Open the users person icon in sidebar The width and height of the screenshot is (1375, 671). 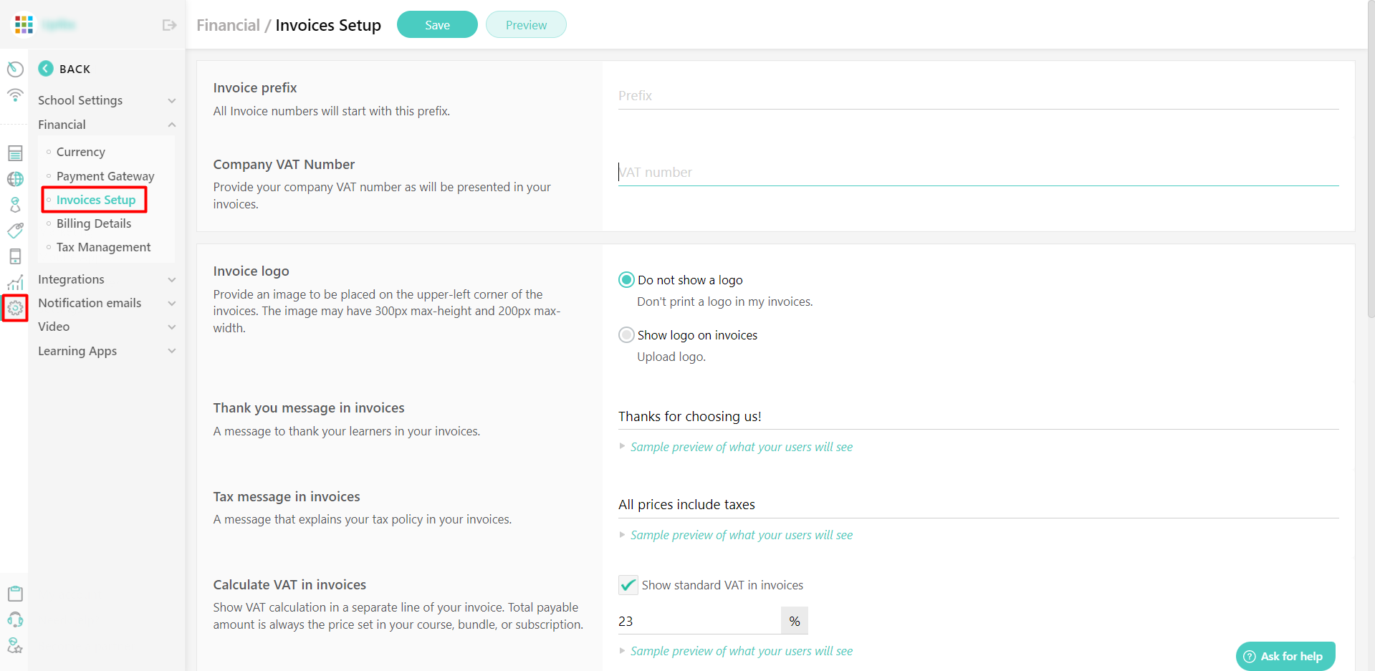pos(15,204)
